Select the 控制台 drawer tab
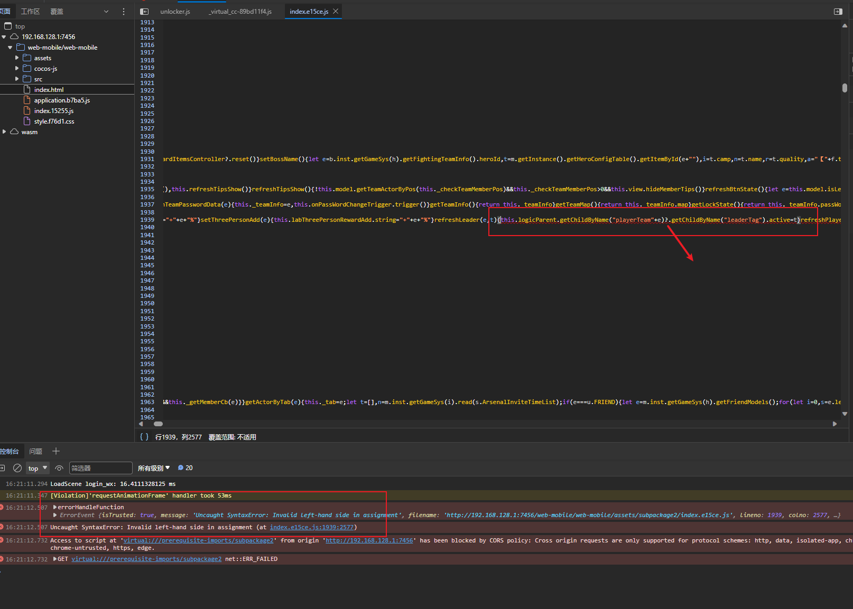Viewport: 853px width, 609px height. [10, 451]
